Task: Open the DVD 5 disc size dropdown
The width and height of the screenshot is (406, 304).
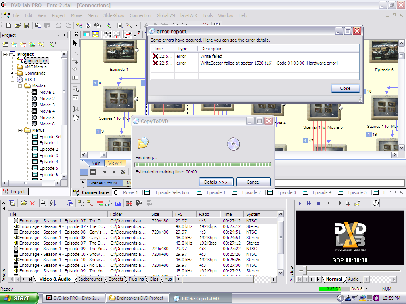Action: [367, 289]
